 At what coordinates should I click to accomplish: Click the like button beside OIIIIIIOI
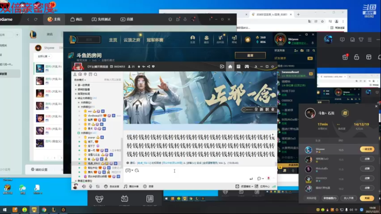click(367, 178)
